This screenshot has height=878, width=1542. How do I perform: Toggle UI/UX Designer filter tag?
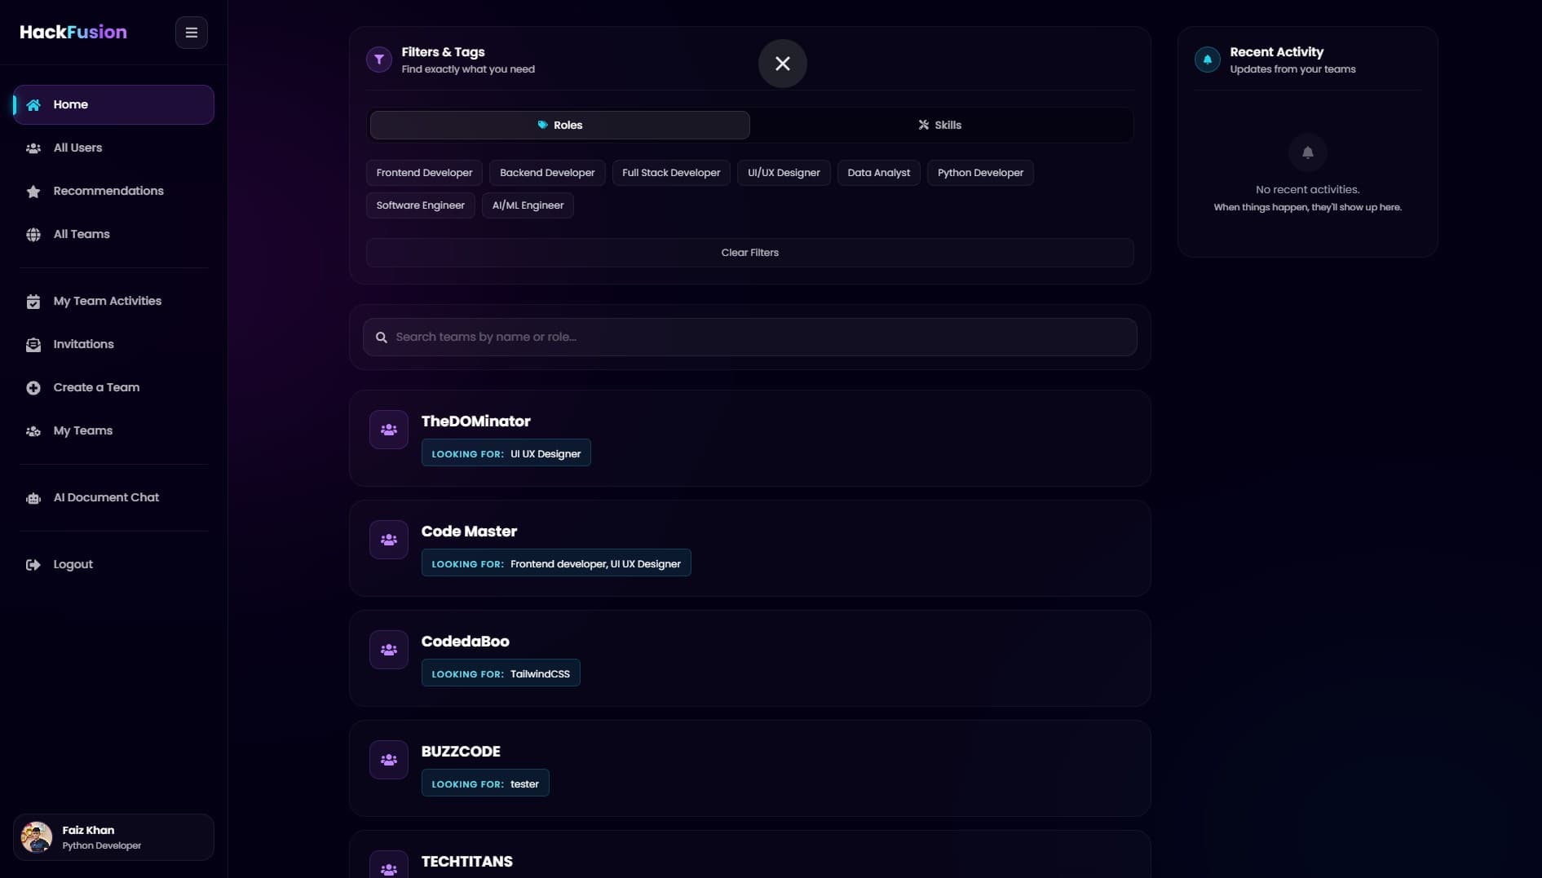[784, 173]
